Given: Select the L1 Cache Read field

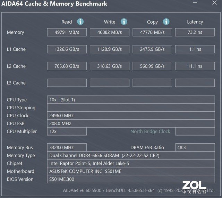Looking at the screenshot, I should click(x=67, y=49).
